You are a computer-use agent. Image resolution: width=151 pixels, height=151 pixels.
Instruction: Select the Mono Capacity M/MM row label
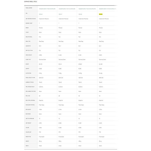(31, 78)
